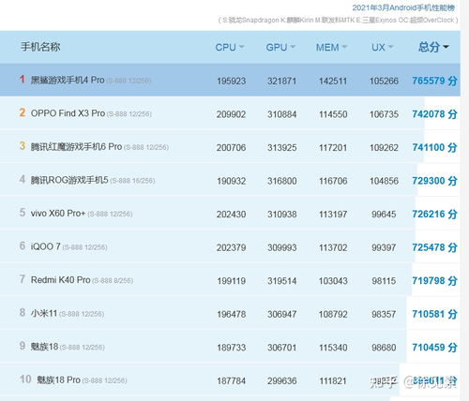
Task: Click GPU score 313925
Action: [x=281, y=148]
